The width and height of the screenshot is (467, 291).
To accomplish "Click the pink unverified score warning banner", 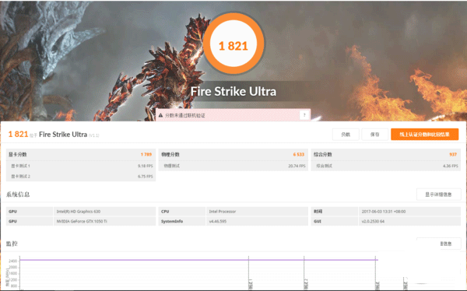I will coord(233,115).
